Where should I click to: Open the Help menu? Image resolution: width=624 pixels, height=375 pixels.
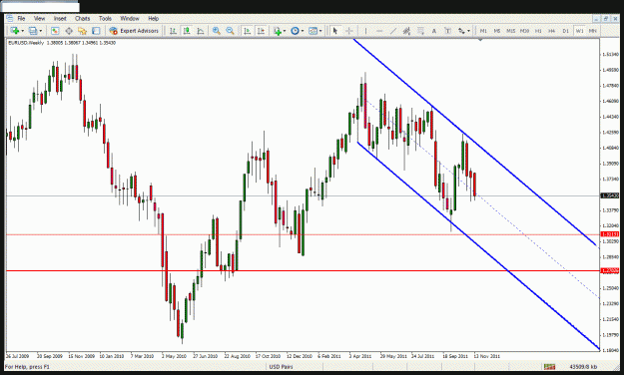[x=153, y=18]
